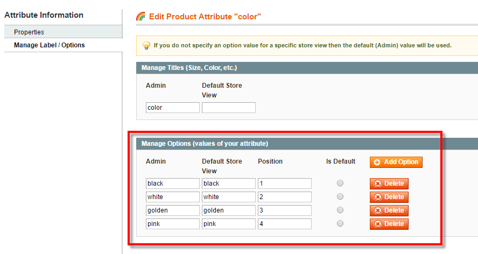
Task: Set golden as the default option
Action: pyautogui.click(x=340, y=210)
